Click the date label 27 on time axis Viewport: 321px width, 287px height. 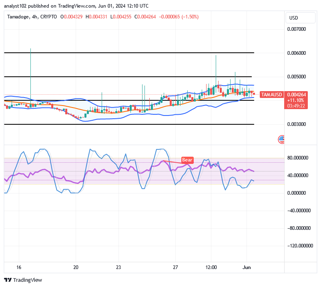coord(175,267)
